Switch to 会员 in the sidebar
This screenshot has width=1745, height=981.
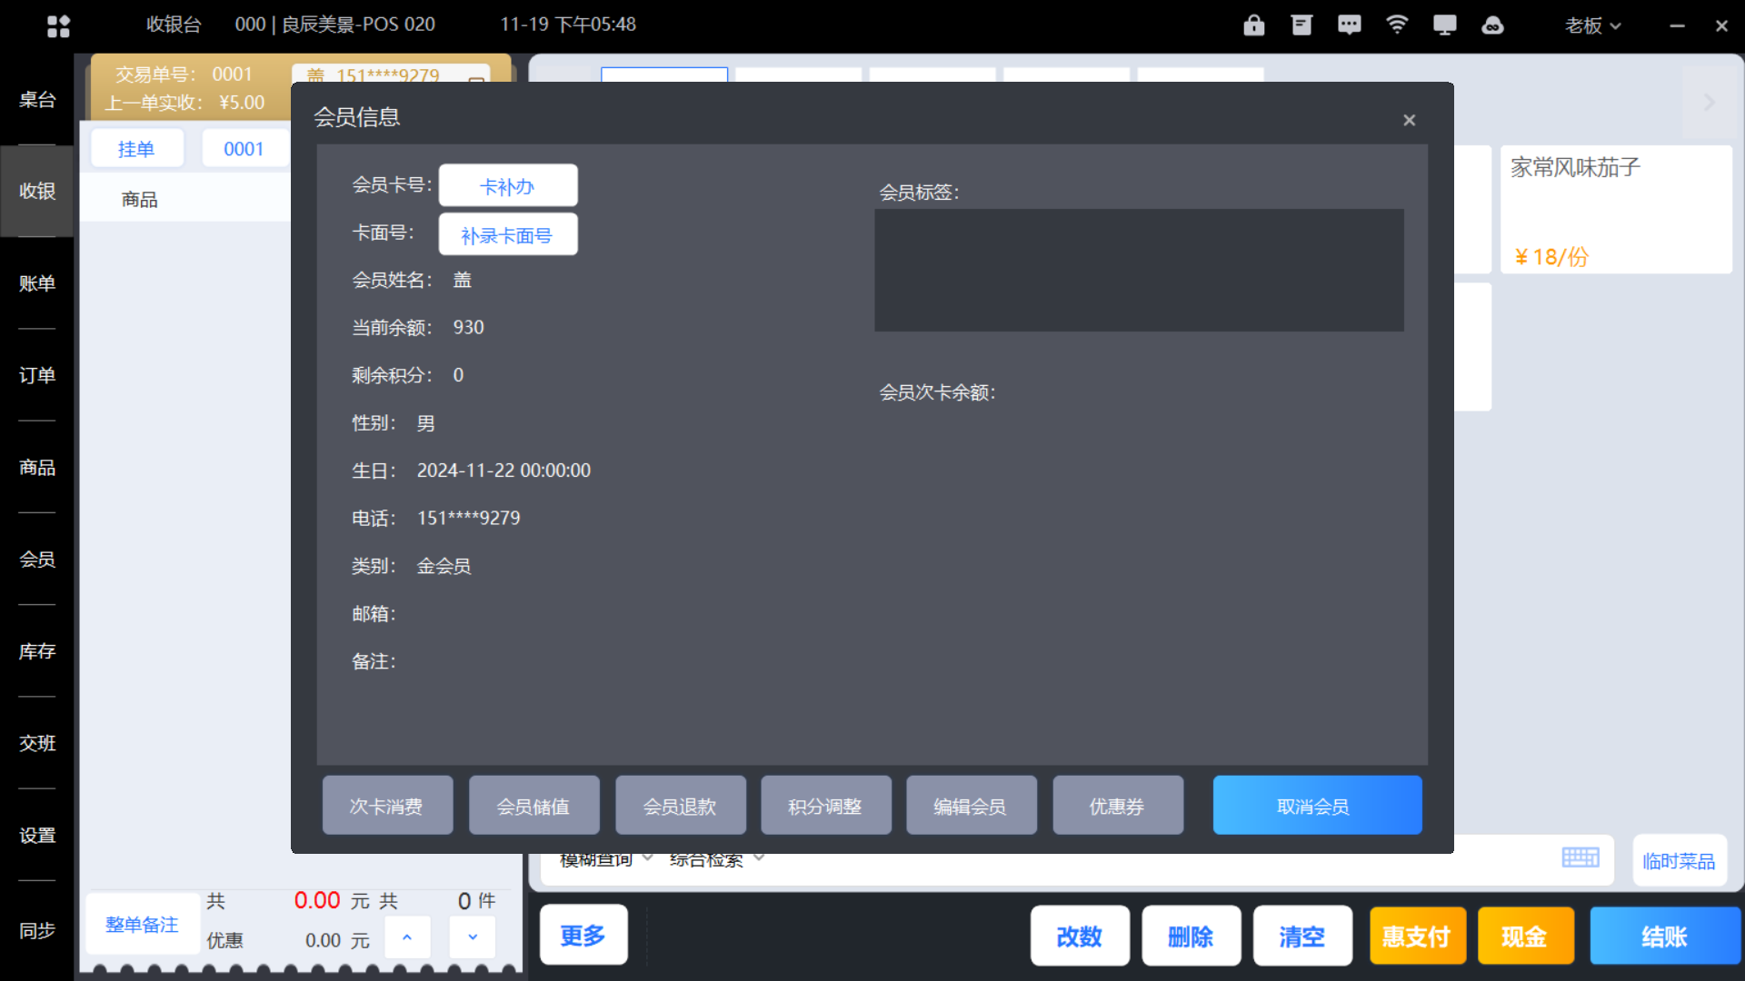click(x=37, y=560)
